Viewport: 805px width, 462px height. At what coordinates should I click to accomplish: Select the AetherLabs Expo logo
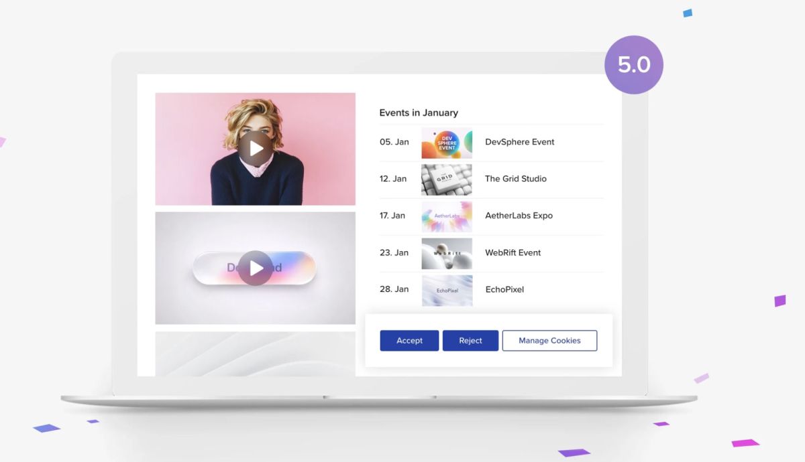tap(447, 216)
